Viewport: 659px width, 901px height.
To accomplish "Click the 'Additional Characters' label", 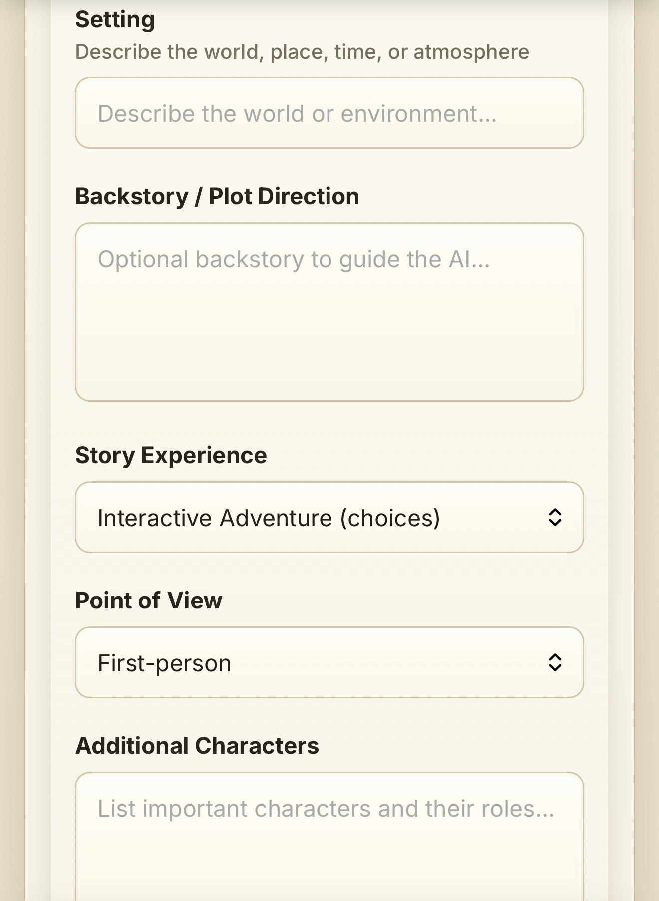I will pyautogui.click(x=197, y=746).
